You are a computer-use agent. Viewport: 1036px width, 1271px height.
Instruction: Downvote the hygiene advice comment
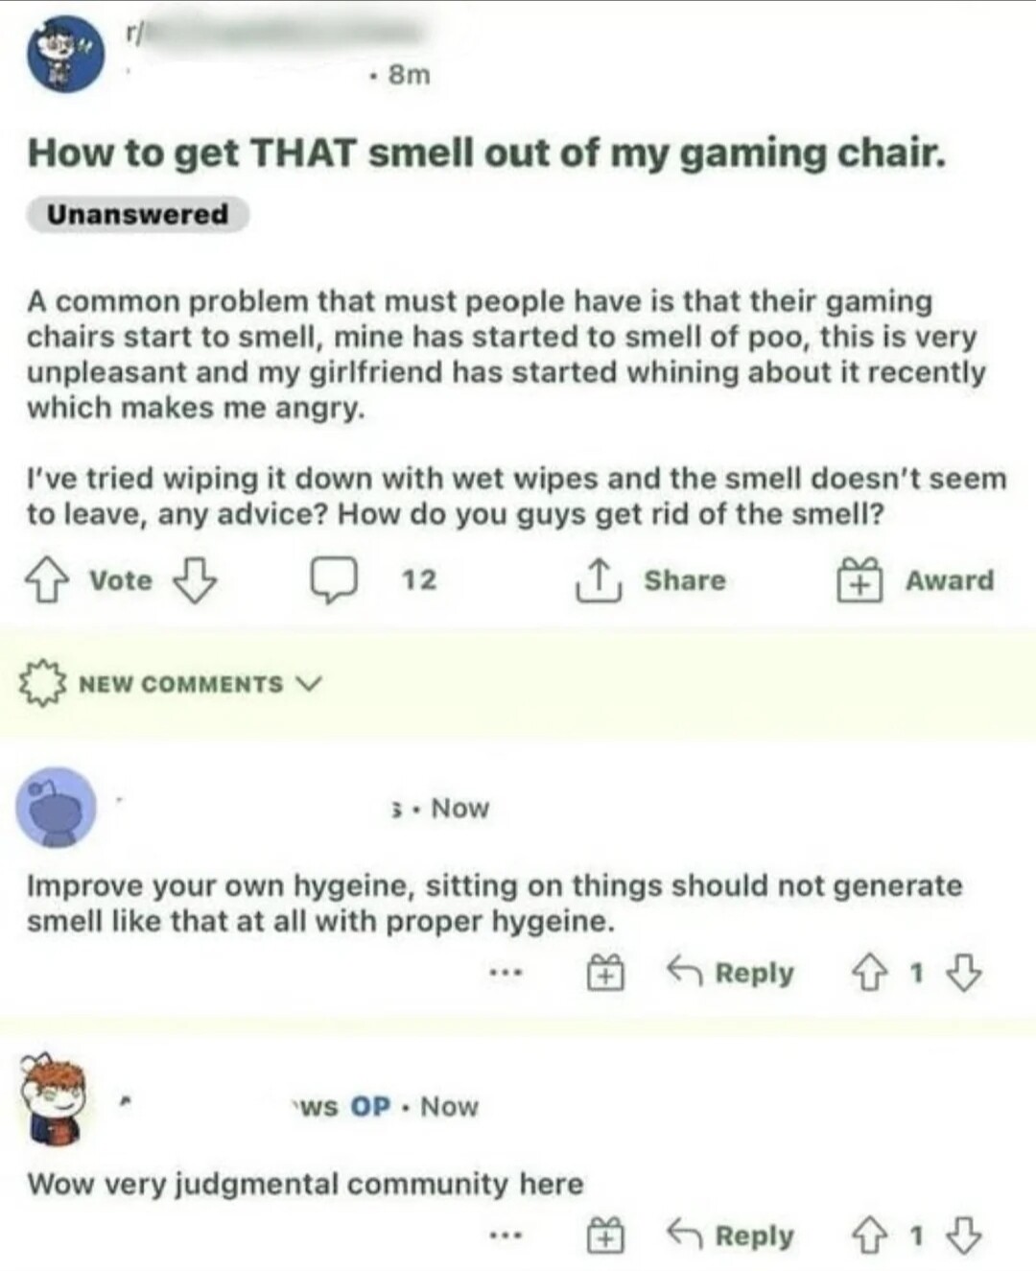964,975
